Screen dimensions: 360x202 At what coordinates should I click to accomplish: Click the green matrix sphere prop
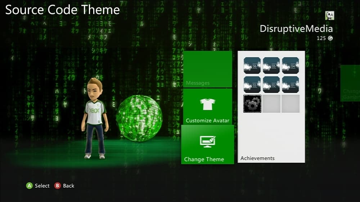(x=139, y=118)
